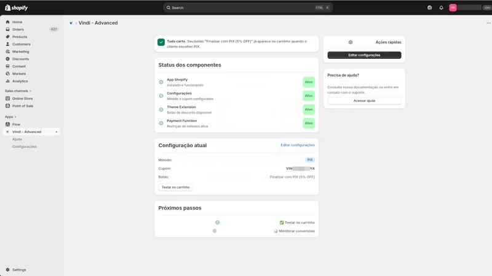492x276 pixels.
Task: Expand the Sales channels section
Action: click(x=18, y=91)
